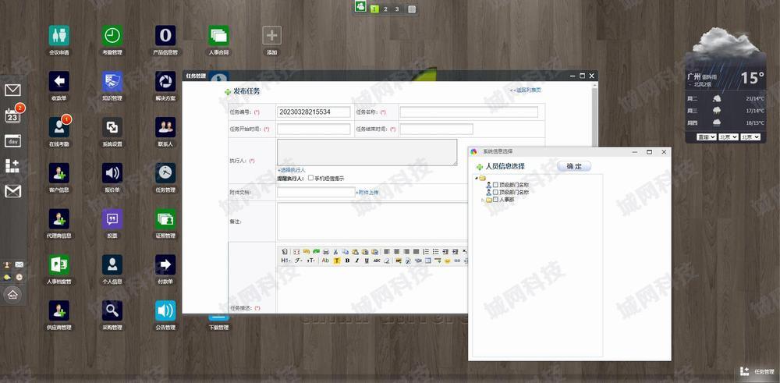Collapse the root folder tree node
780x383 pixels.
[x=477, y=178]
